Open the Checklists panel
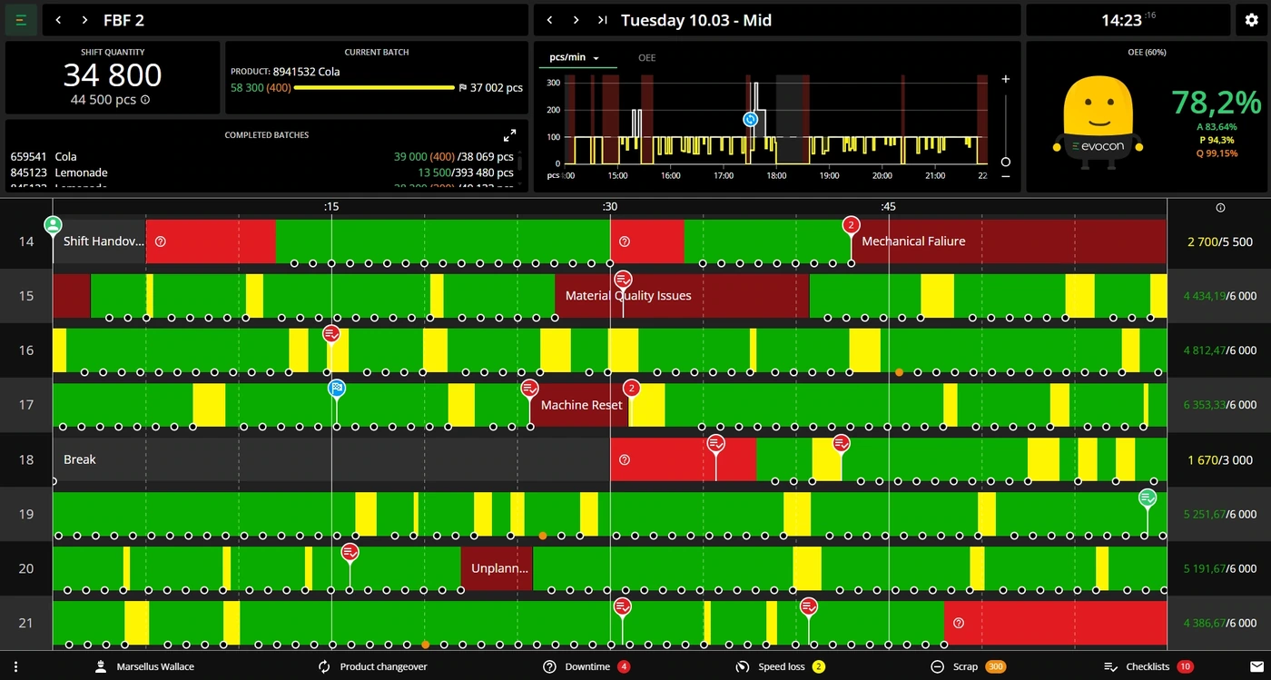This screenshot has height=680, width=1271. (1148, 666)
